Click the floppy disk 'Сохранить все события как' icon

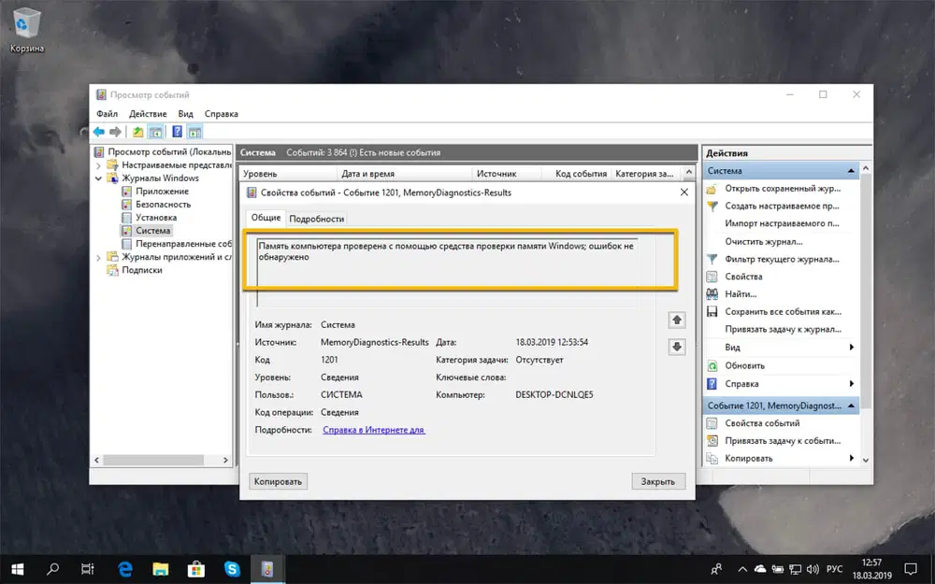pos(712,312)
